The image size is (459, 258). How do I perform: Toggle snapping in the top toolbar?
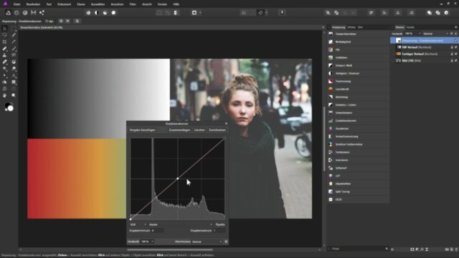tap(260, 13)
